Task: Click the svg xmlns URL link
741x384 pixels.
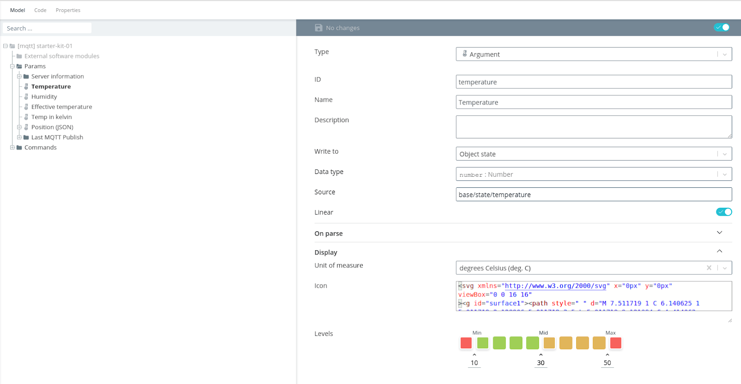Action: point(555,286)
